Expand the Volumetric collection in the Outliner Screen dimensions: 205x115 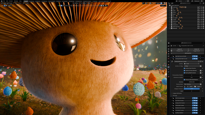pyautogui.click(x=170, y=25)
